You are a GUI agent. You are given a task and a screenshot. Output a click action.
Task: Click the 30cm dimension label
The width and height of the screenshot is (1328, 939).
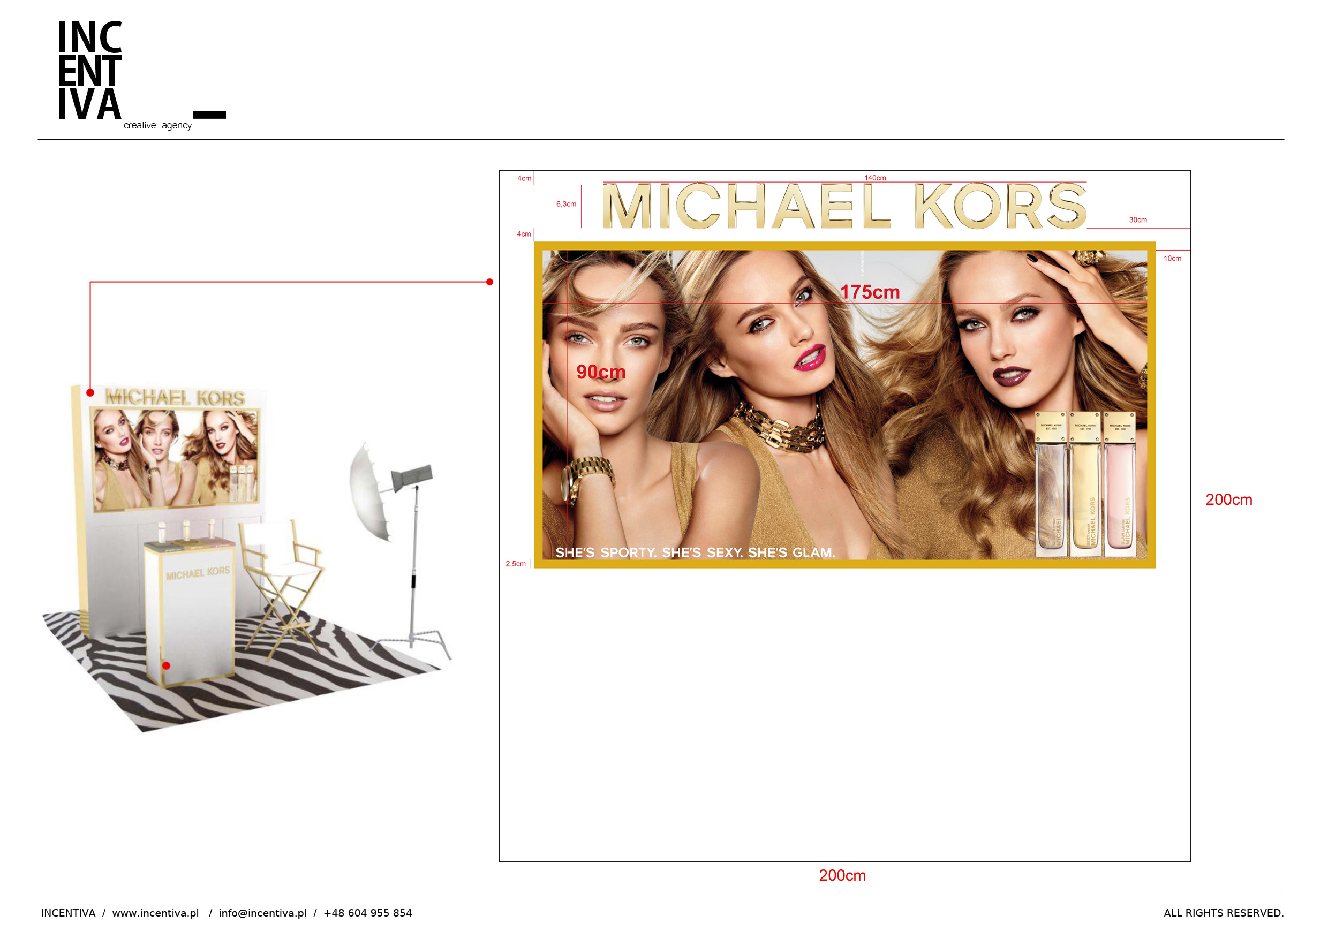[x=1138, y=219]
